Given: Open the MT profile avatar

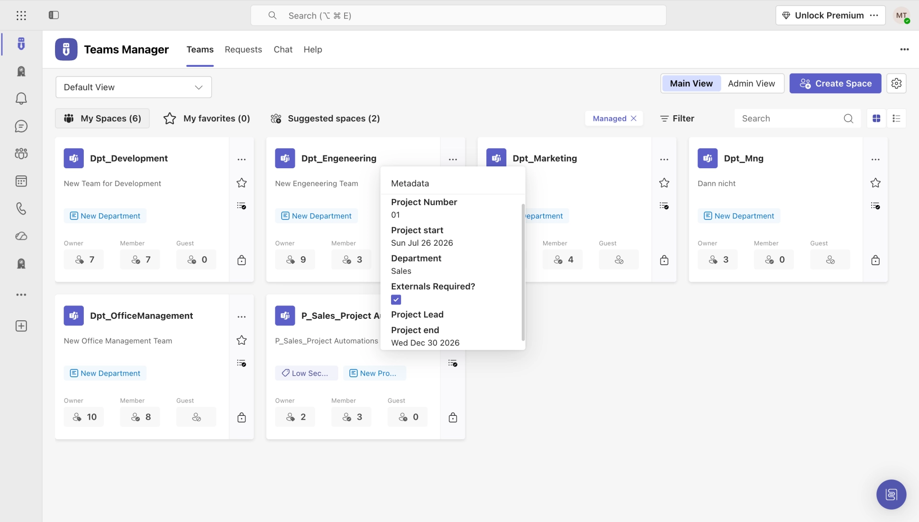Looking at the screenshot, I should pyautogui.click(x=902, y=15).
